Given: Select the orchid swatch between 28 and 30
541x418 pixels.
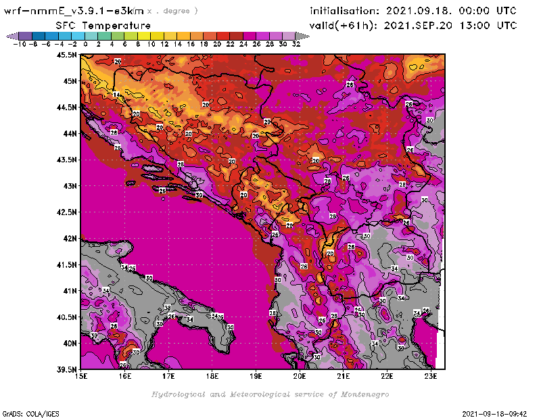Looking at the screenshot, I should coord(276,36).
